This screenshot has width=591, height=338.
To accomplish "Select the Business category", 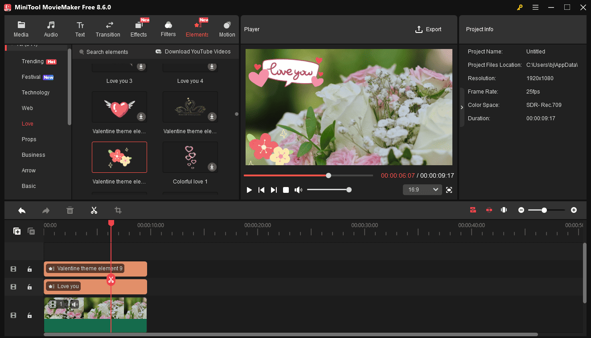I will 33,155.
